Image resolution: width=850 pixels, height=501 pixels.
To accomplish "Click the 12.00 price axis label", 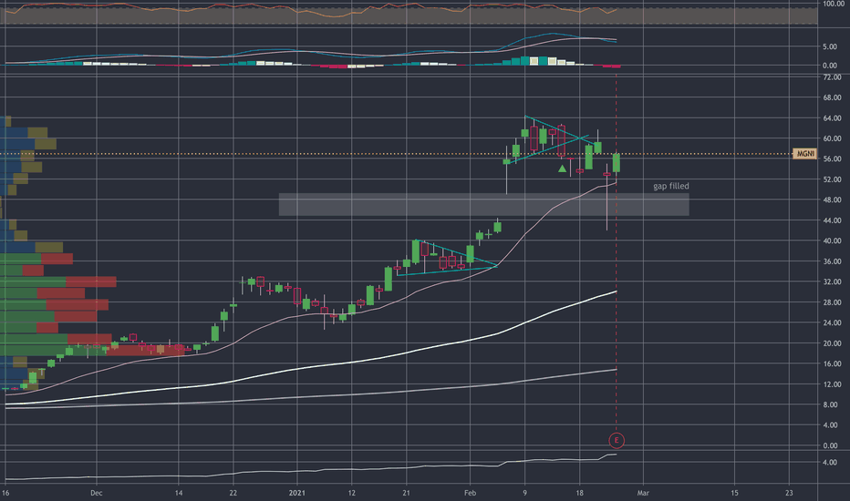I will pos(832,384).
